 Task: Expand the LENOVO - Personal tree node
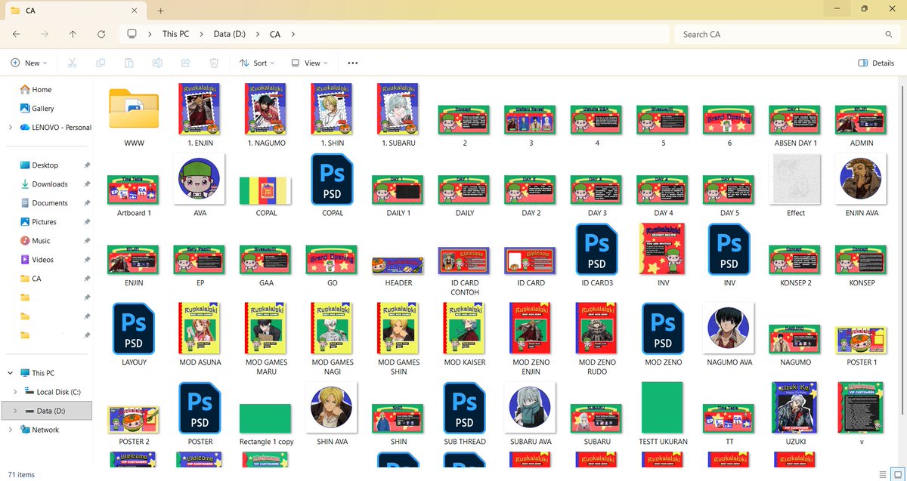[10, 128]
